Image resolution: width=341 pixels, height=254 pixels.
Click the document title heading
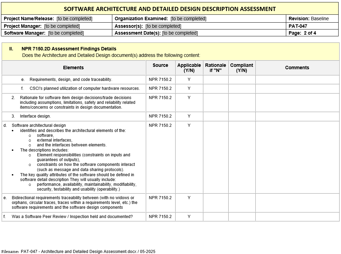point(170,9)
